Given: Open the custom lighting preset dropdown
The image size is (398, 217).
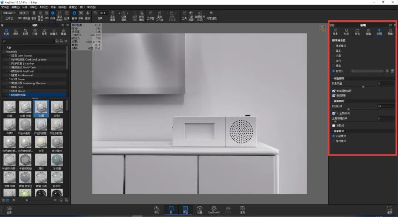Looking at the screenshot, I should coord(367,71).
